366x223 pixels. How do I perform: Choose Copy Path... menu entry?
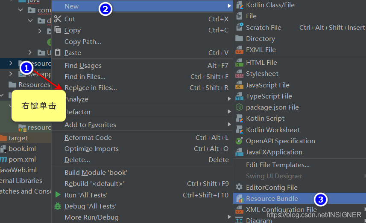coord(142,41)
